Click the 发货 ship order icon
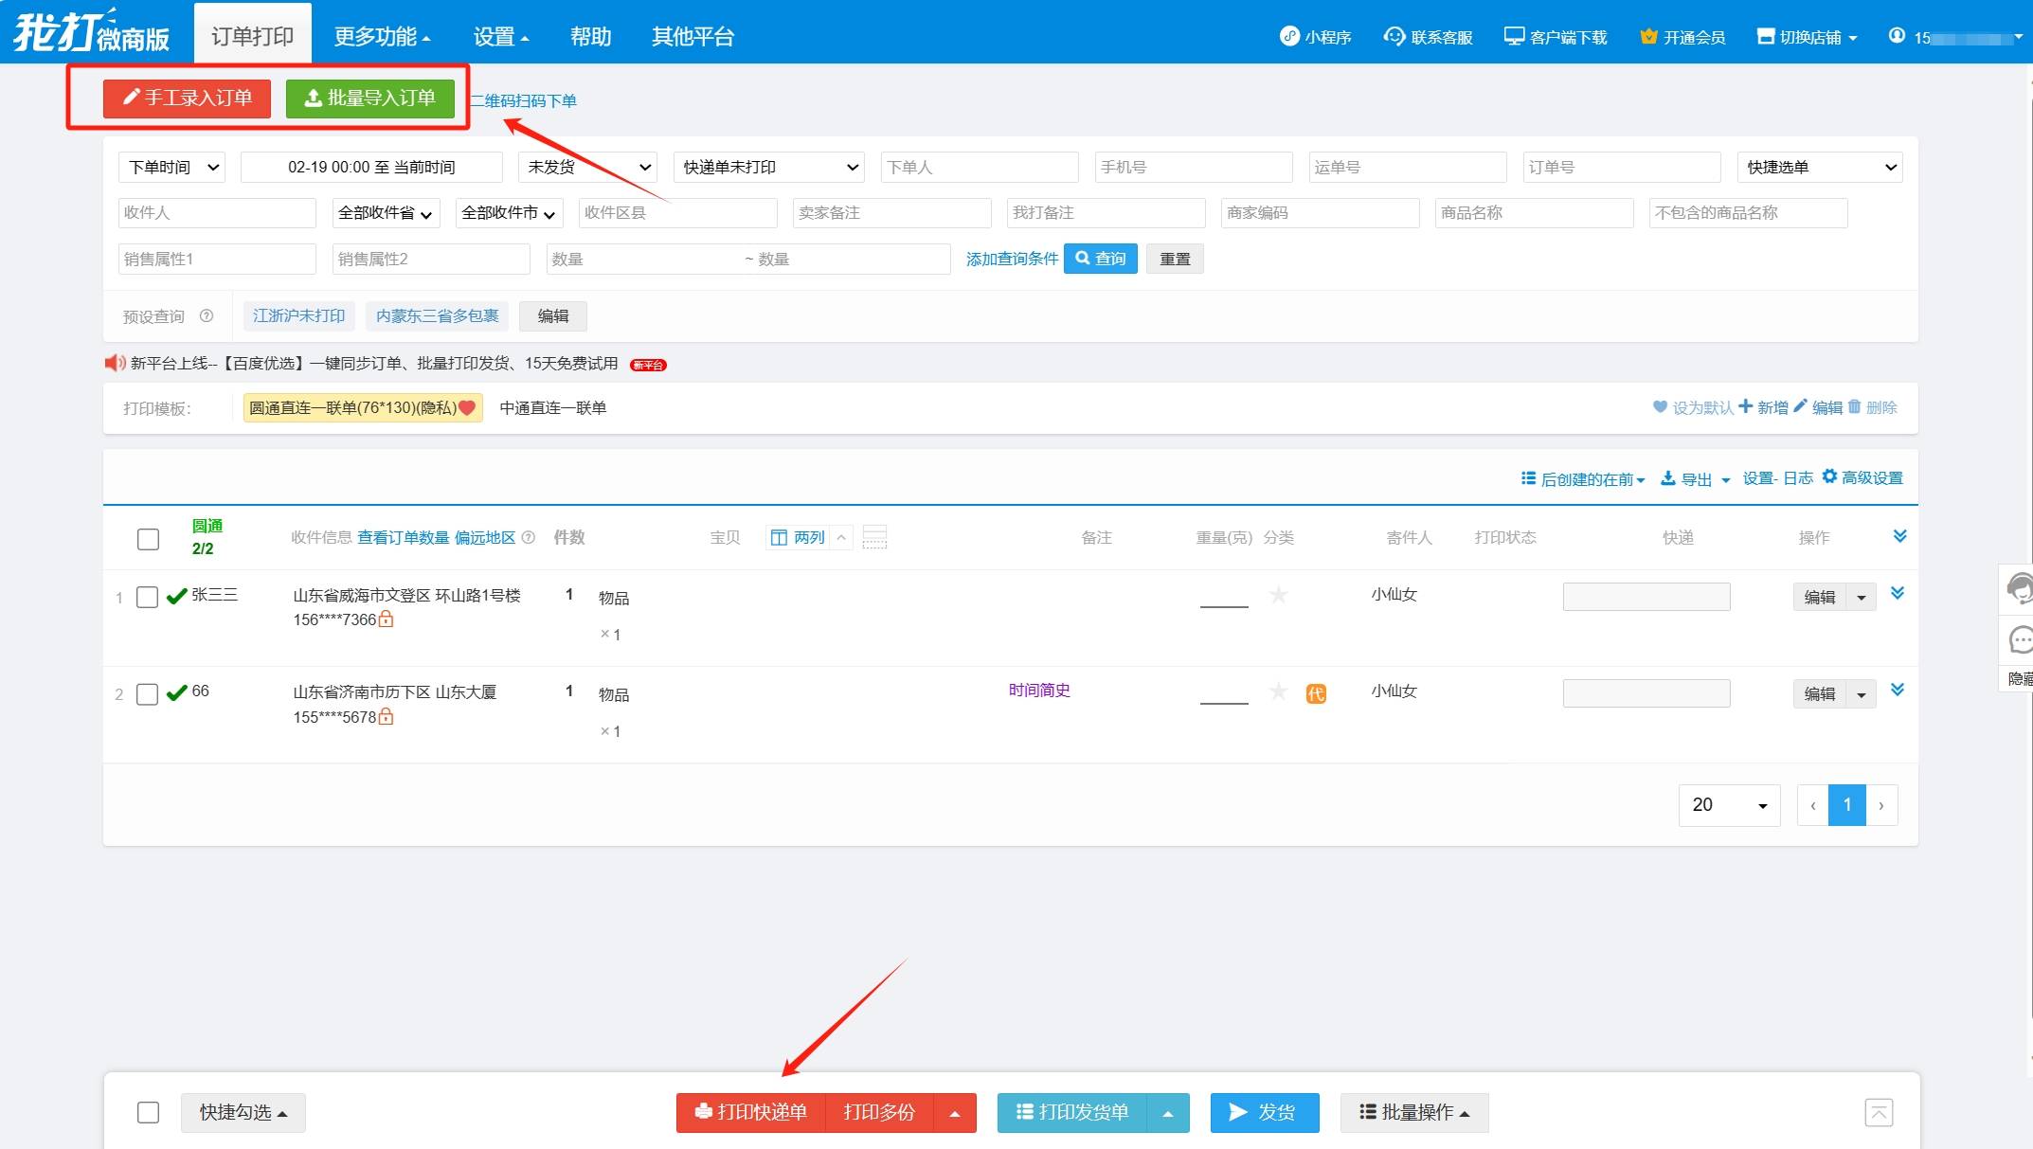This screenshot has width=2033, height=1149. coord(1264,1113)
